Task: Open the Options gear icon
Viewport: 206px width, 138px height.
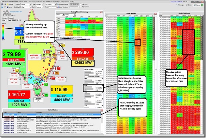Action: 187,5
